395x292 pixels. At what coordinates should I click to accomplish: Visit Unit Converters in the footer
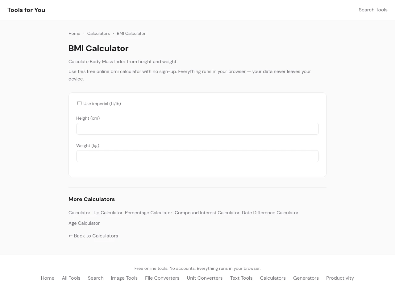(x=205, y=278)
